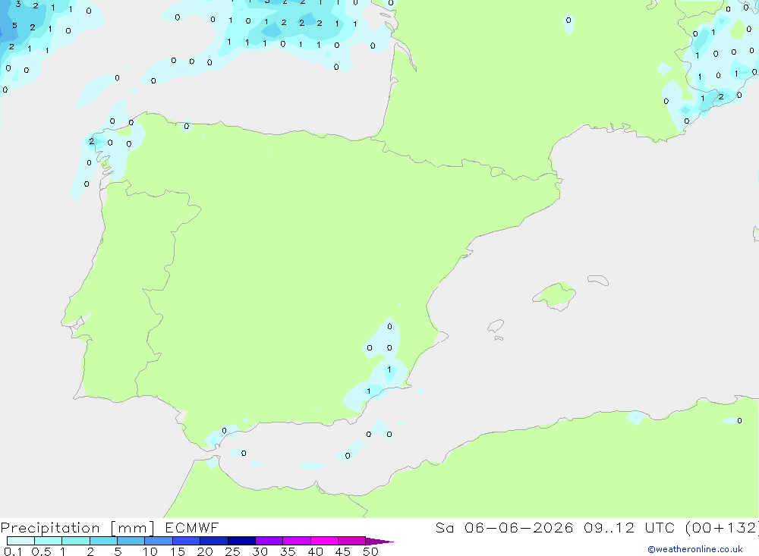
Task: Click the '(00+132)' forecast offset text
Action: click(x=722, y=527)
